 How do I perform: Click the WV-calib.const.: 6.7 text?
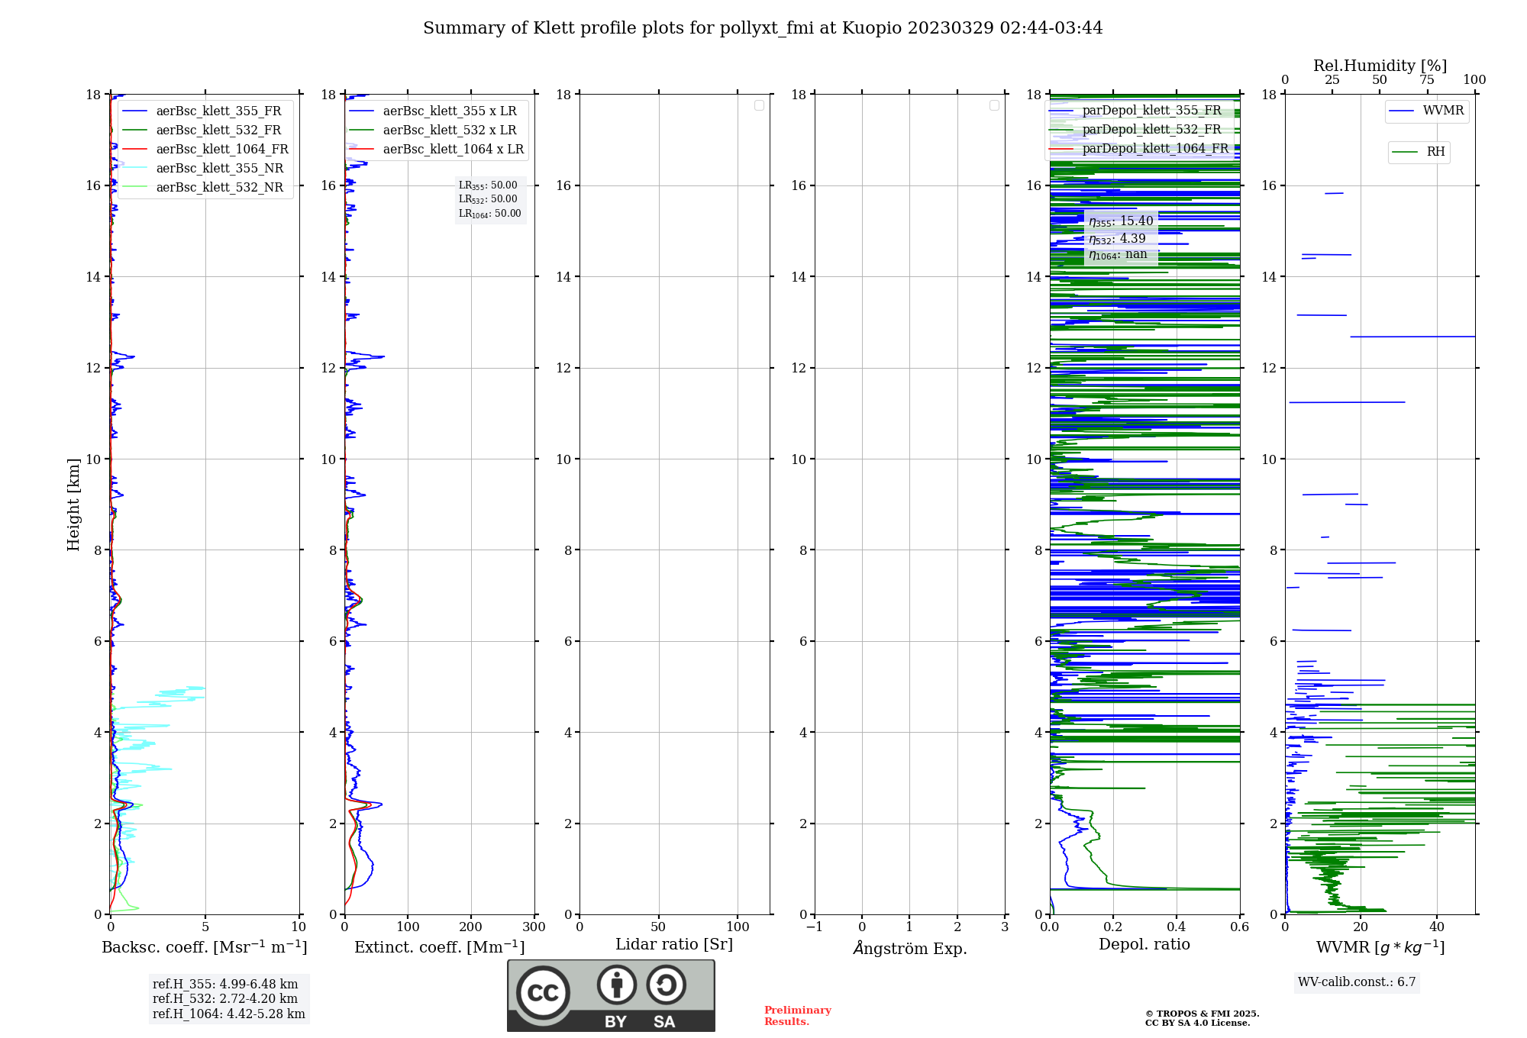tap(1357, 982)
